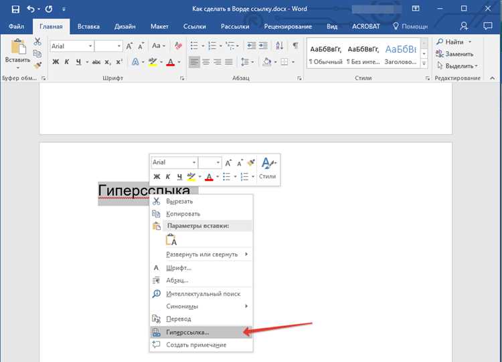The image size is (502, 362).
Task: Click the Format Painter brush in ribbon
Action: click(x=37, y=65)
